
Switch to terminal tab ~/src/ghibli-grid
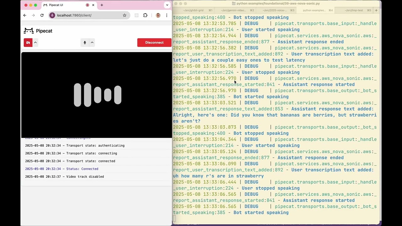pos(193,10)
